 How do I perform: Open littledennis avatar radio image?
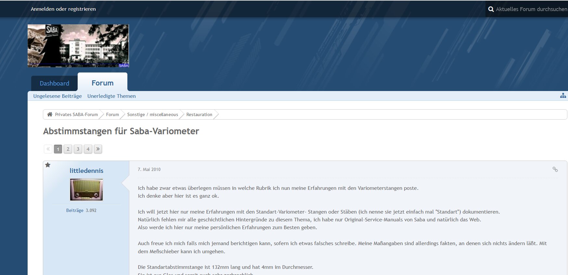86,190
